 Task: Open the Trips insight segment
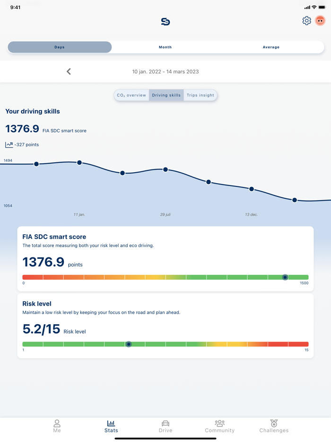[x=200, y=95]
